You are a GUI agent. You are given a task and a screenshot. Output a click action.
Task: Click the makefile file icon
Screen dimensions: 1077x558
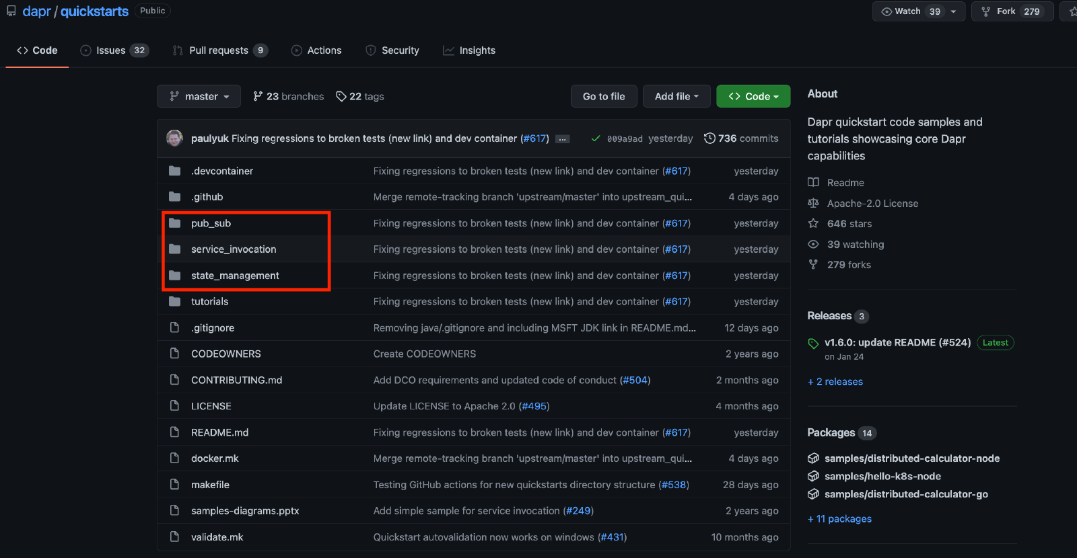click(x=175, y=485)
